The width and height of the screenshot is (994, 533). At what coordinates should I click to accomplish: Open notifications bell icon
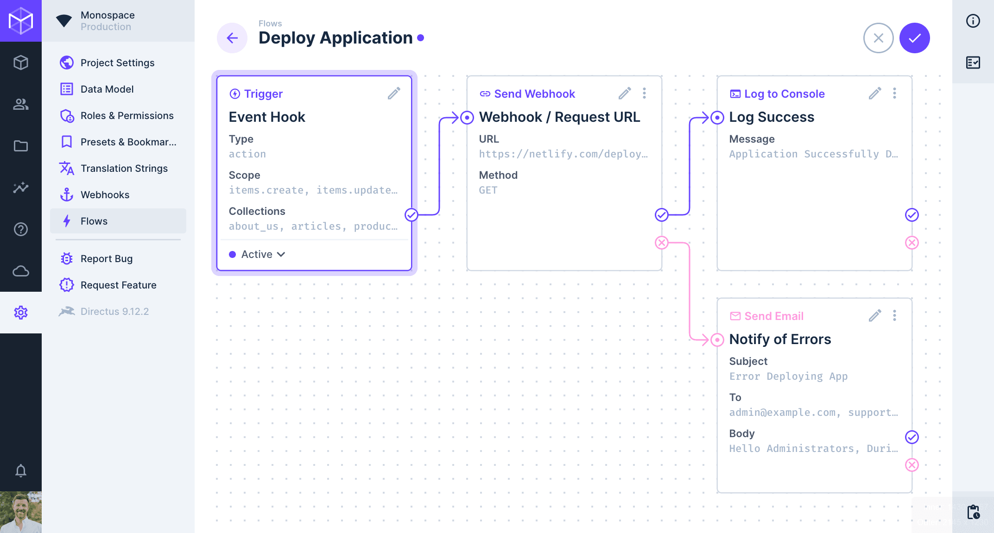(x=21, y=470)
